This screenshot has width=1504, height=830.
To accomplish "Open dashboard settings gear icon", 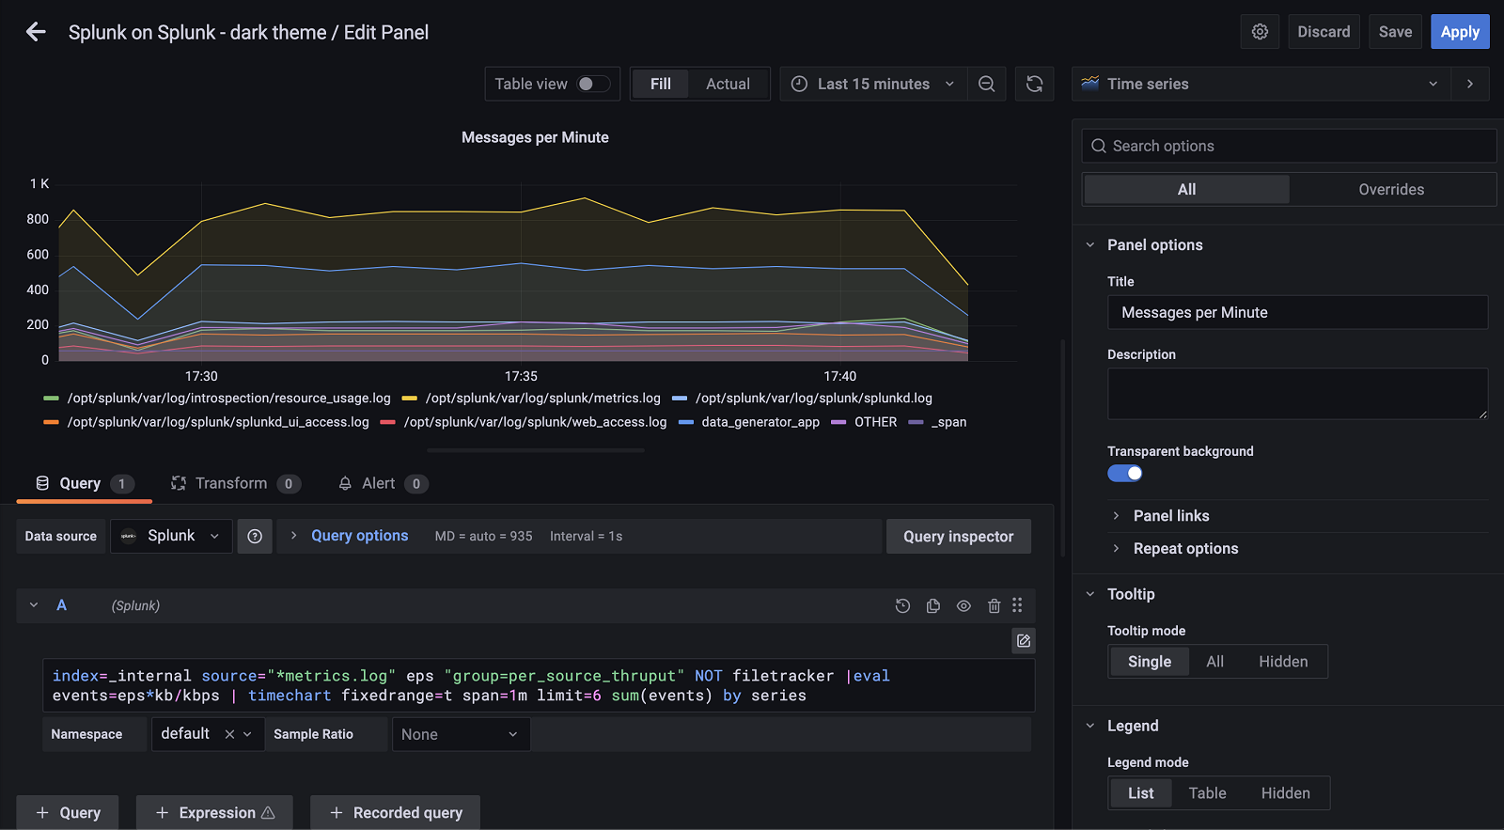I will [x=1260, y=32].
